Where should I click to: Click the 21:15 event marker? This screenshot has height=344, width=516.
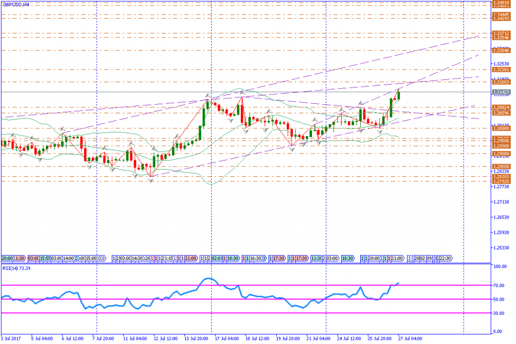click(x=167, y=258)
